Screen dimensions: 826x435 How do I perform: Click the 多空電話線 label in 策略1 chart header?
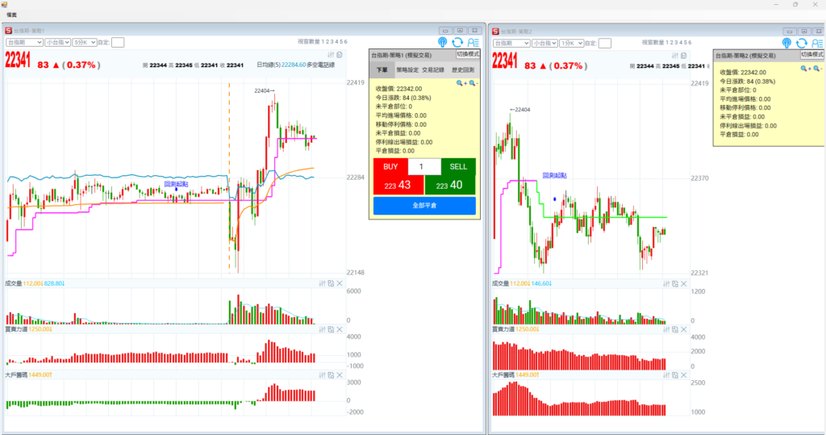[x=321, y=65]
